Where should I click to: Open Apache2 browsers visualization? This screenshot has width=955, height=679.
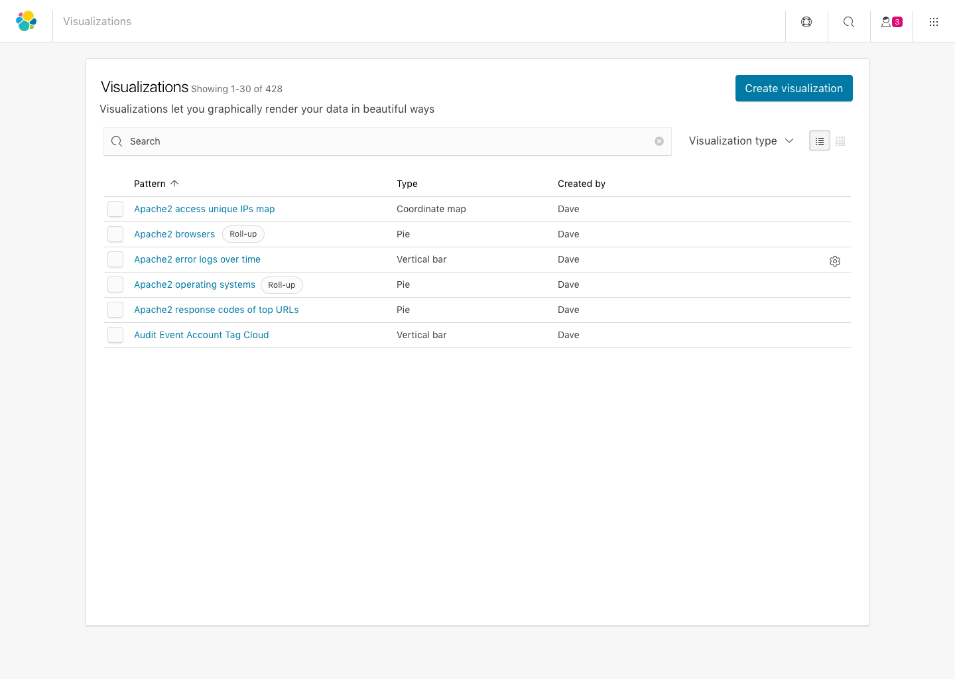pyautogui.click(x=174, y=234)
